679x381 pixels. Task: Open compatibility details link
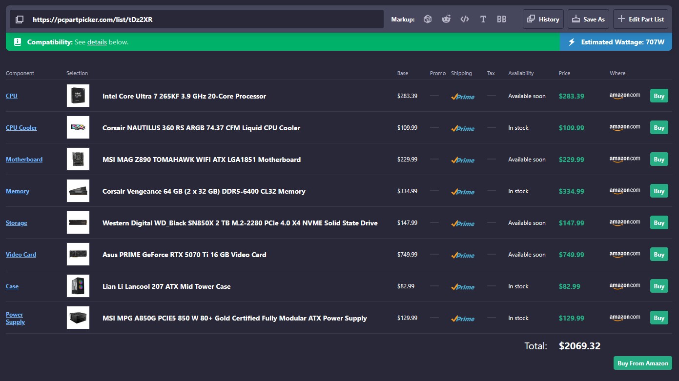pyautogui.click(x=97, y=42)
